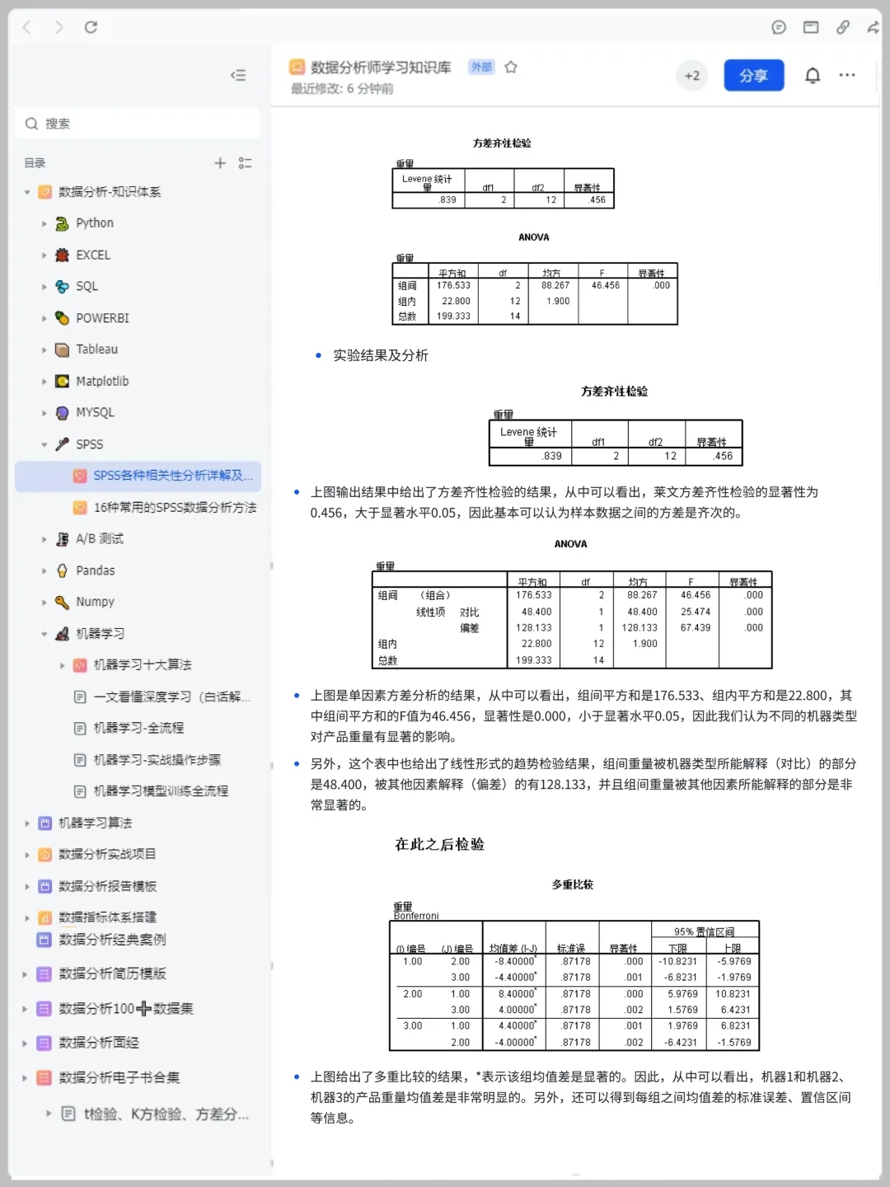Expand the Python section

click(x=44, y=223)
